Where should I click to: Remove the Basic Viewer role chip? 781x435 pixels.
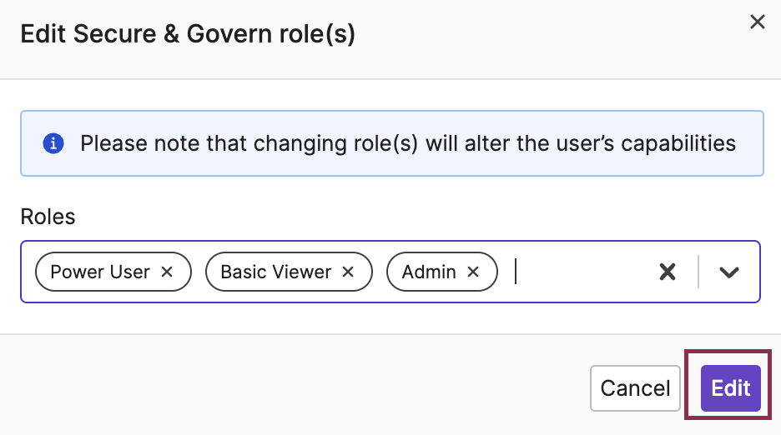(348, 272)
